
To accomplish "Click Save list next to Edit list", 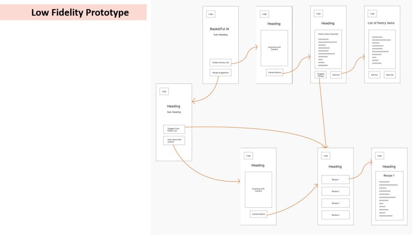I will (389, 75).
